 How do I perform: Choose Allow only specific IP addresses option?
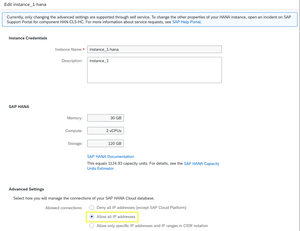[x=92, y=226]
